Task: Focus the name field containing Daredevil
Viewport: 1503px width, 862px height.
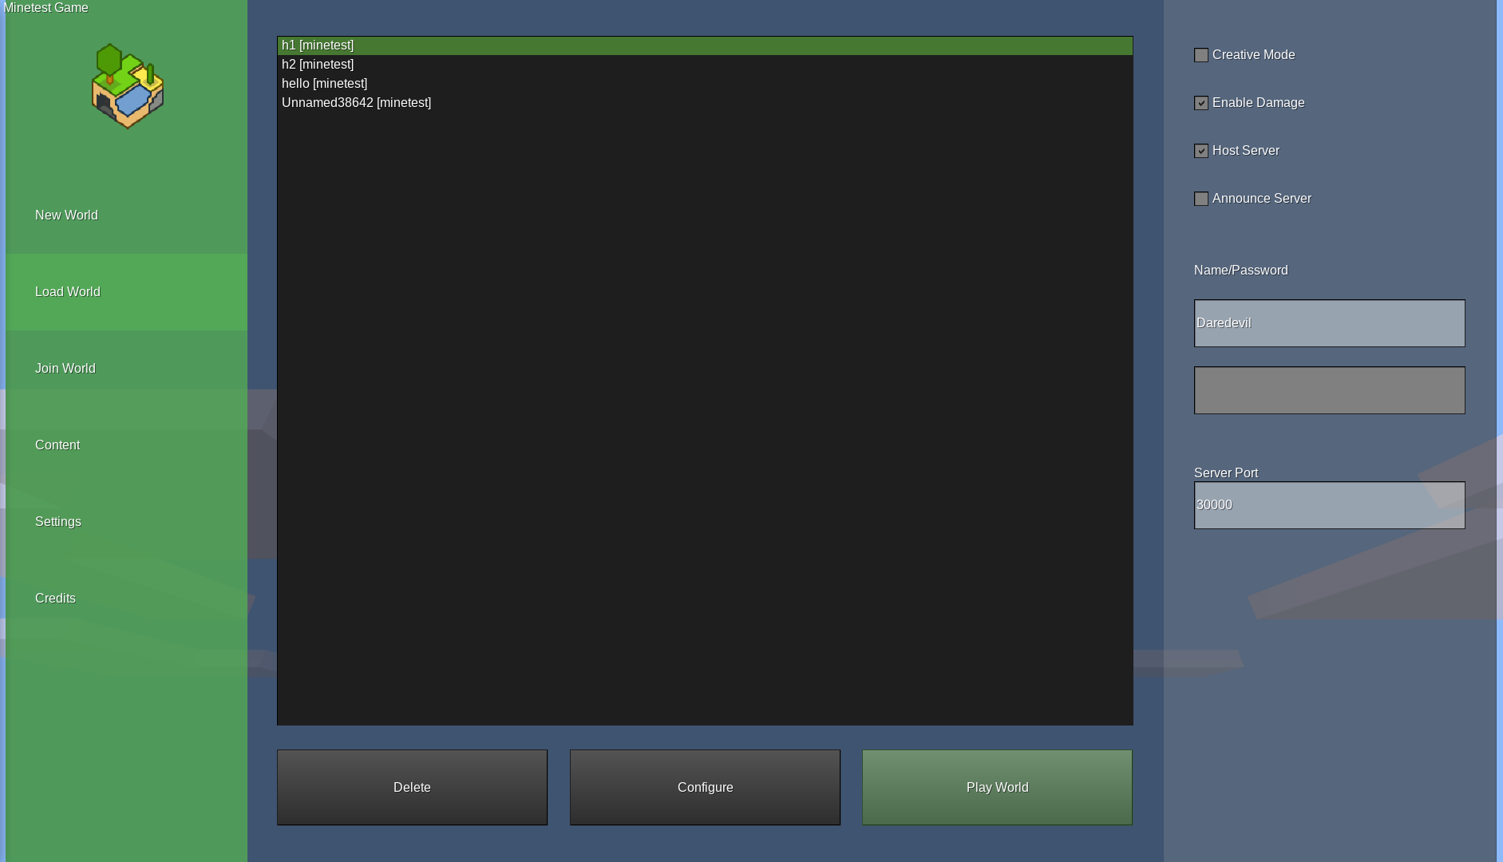Action: click(1329, 323)
